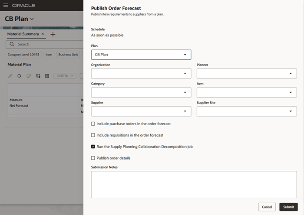Open the Drill To menu
Screen dimensions: 304x215
click(x=65, y=76)
